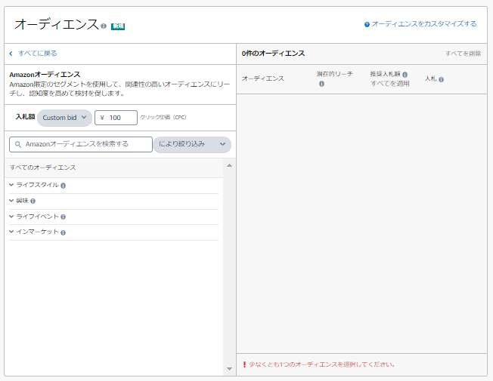The image size is (493, 381).
Task: Expand the インマーケット category
Action: click(x=11, y=232)
